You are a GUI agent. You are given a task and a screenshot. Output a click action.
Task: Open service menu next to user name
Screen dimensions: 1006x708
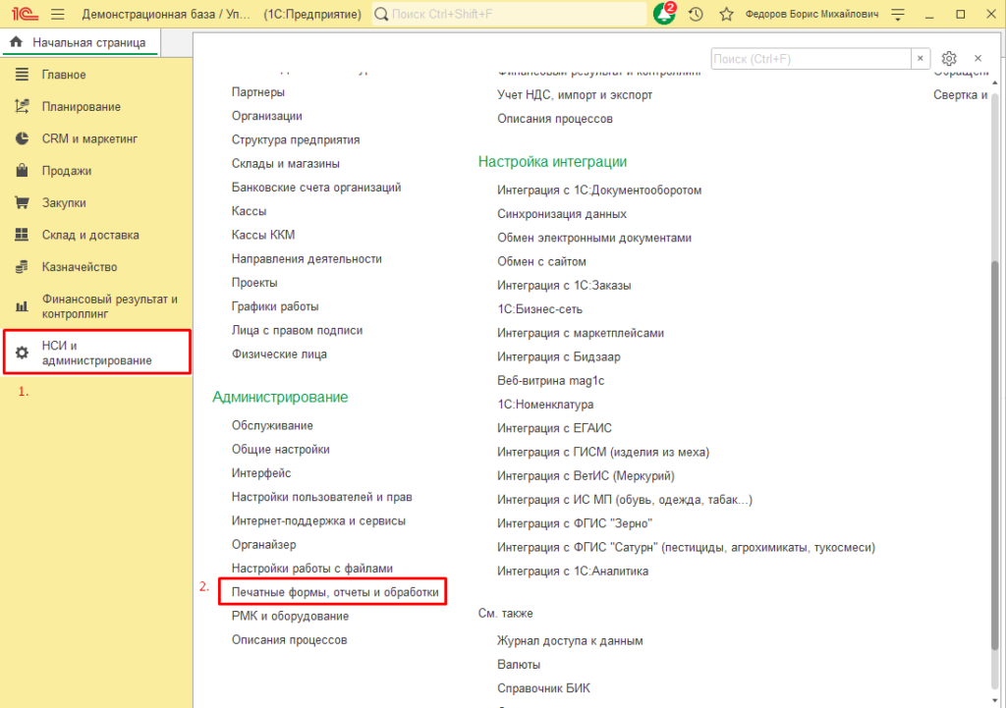point(898,14)
